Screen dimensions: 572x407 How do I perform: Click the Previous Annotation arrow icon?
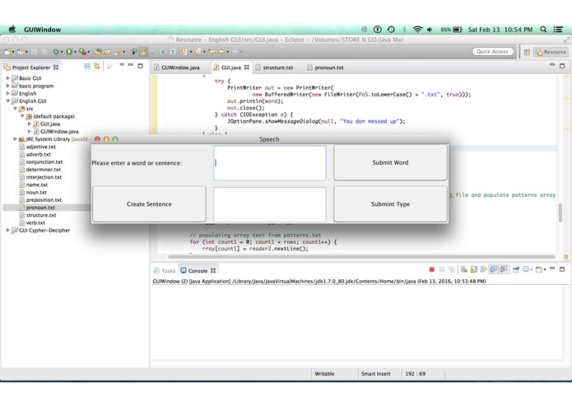point(198,52)
